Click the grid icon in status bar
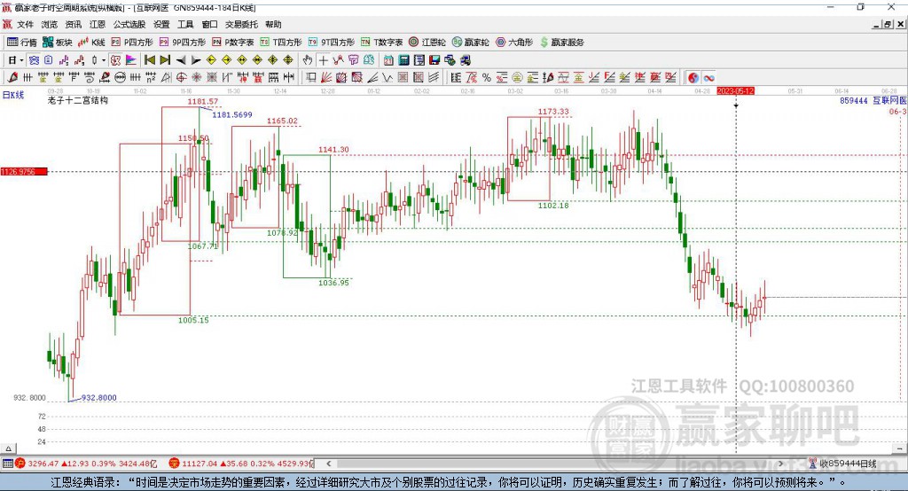 (x=7, y=464)
